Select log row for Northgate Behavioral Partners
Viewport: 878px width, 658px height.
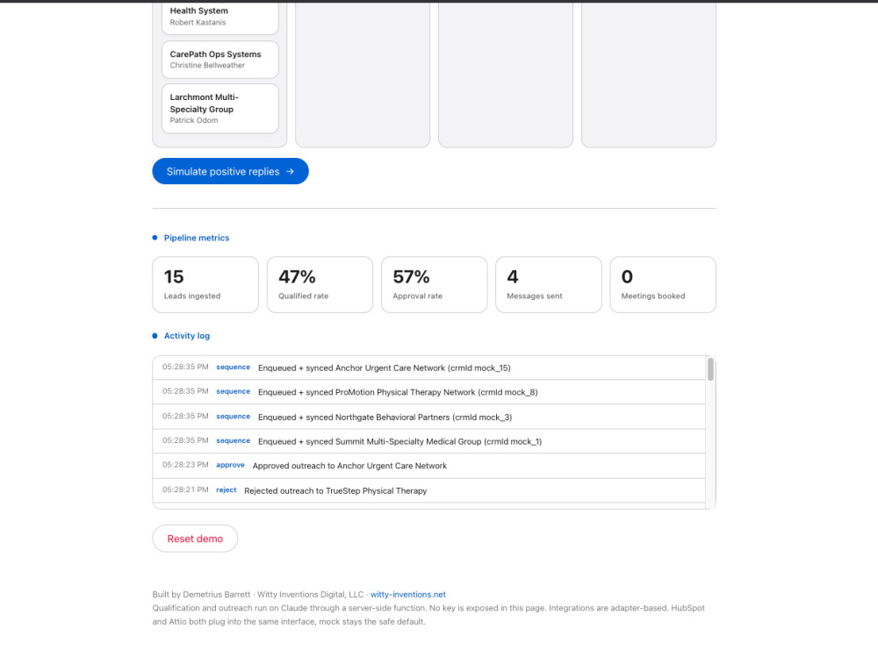point(429,417)
